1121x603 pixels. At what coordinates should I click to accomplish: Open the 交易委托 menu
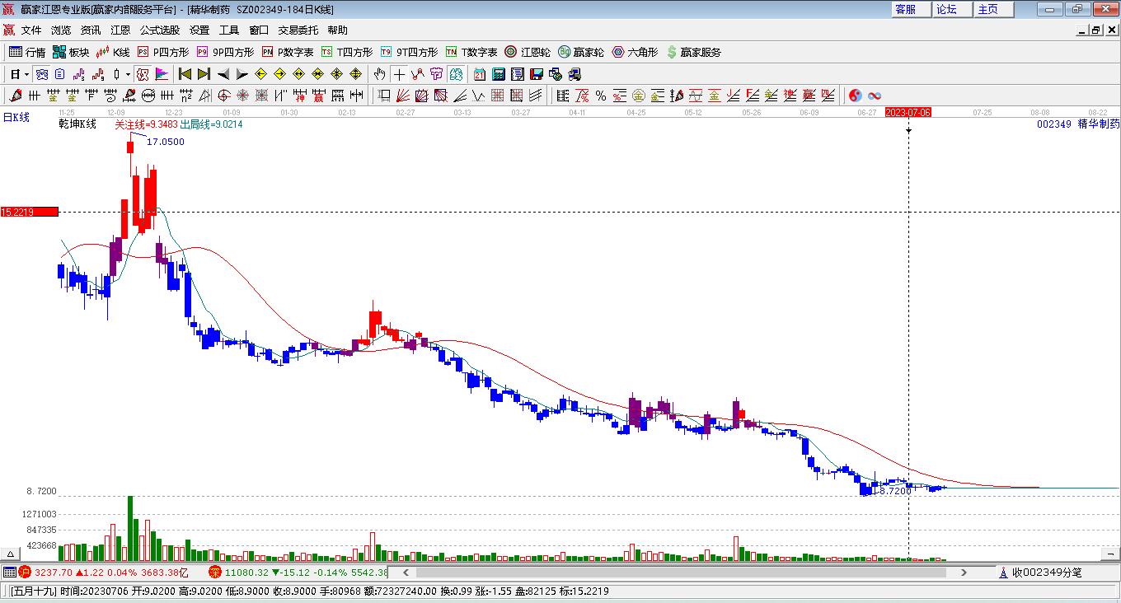pyautogui.click(x=298, y=30)
